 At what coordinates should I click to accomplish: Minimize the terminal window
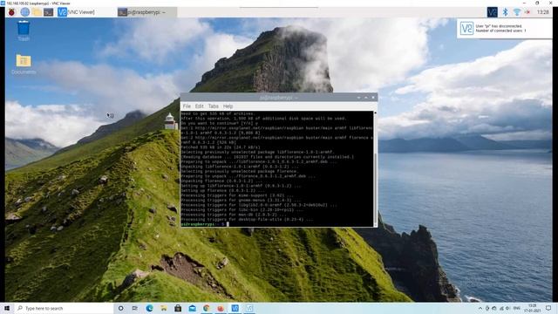coord(358,97)
